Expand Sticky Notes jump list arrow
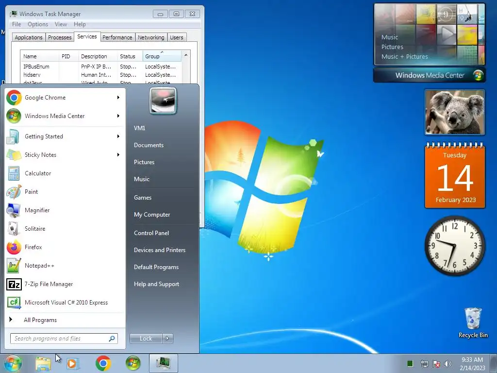497x373 pixels. tap(118, 155)
